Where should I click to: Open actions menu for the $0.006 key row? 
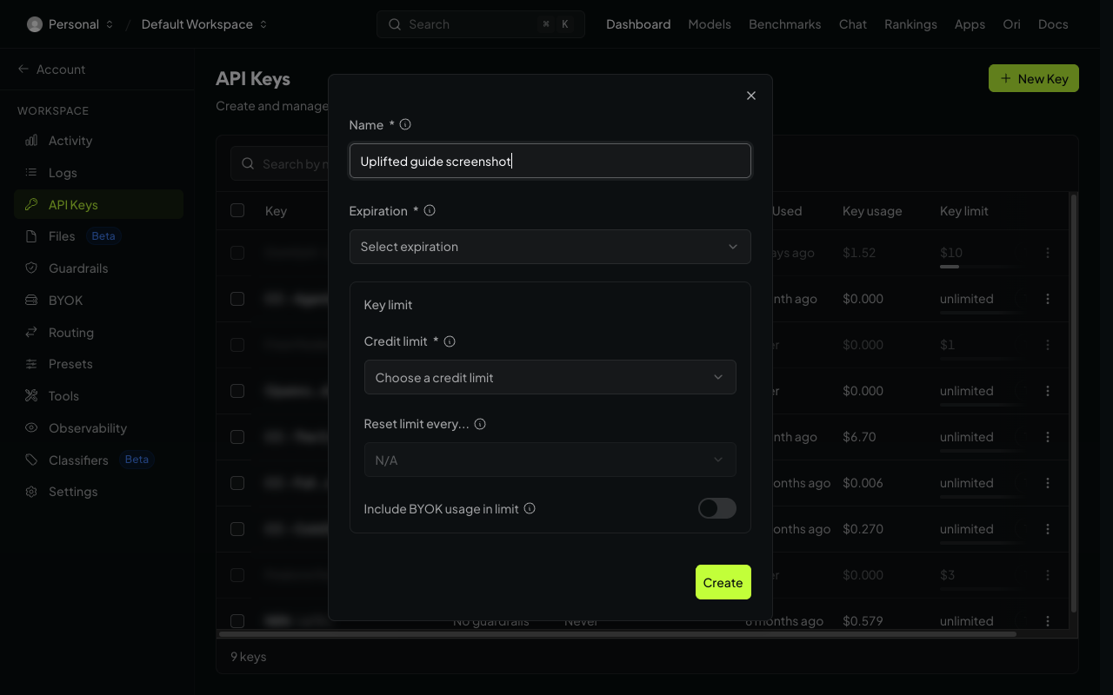click(x=1048, y=483)
